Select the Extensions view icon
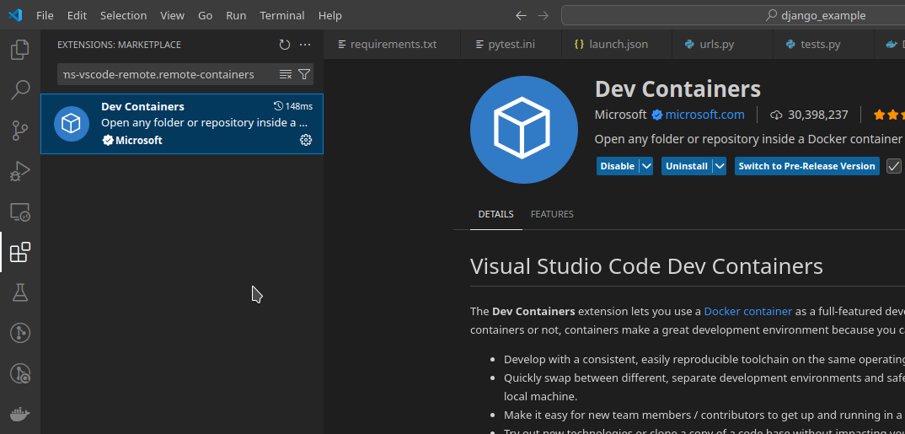 click(x=20, y=252)
